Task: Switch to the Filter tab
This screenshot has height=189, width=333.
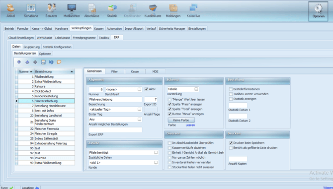Action: pyautogui.click(x=114, y=71)
